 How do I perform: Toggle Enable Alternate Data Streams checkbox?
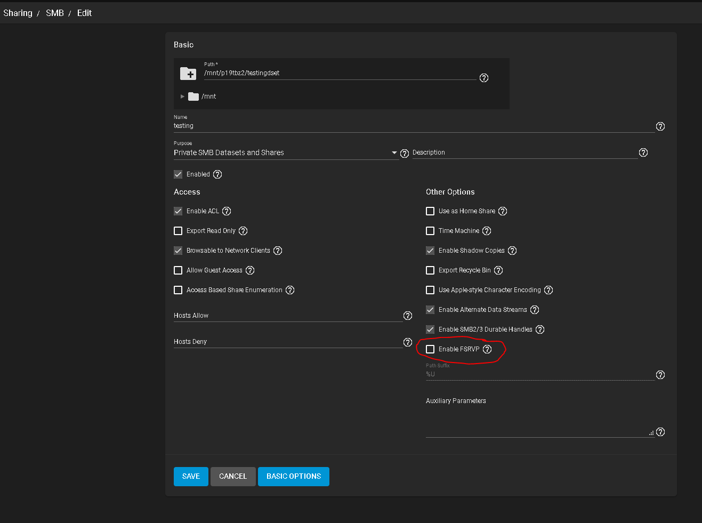pyautogui.click(x=430, y=310)
